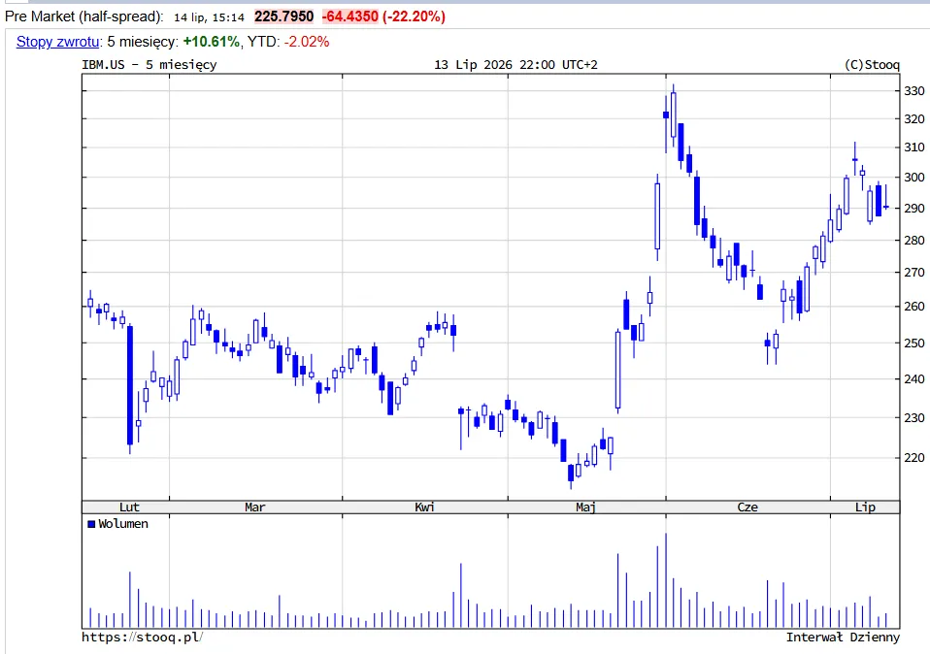Click the 250 price axis label
930x654 pixels.
pos(914,343)
